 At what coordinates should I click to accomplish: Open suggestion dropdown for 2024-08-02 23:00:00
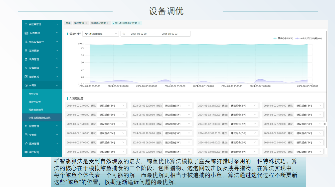[x=112, y=106]
